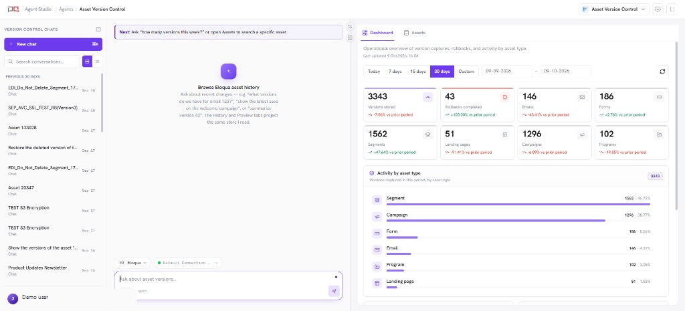Open the Show the versions of the asset chat
The height and width of the screenshot is (311, 685).
tap(52, 250)
